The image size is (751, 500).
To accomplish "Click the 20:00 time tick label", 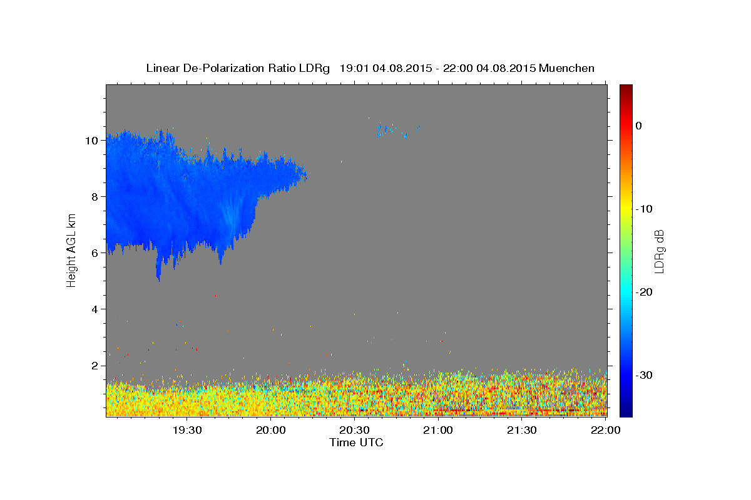I will [271, 430].
